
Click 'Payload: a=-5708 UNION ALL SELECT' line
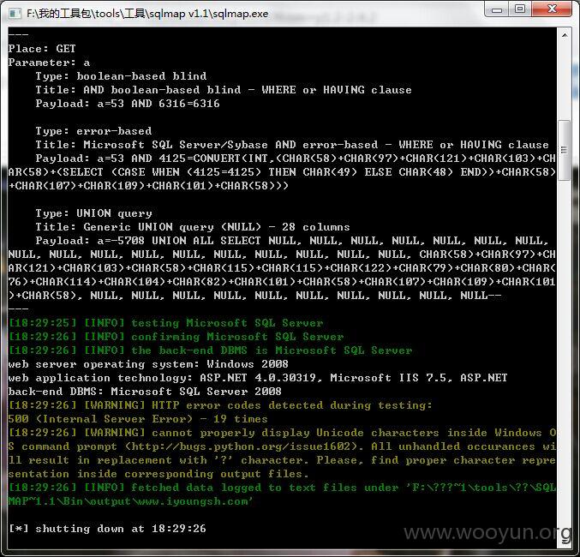pyautogui.click(x=292, y=241)
